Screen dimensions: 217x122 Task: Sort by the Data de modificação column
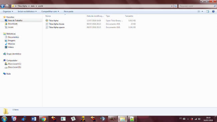pos(95,16)
